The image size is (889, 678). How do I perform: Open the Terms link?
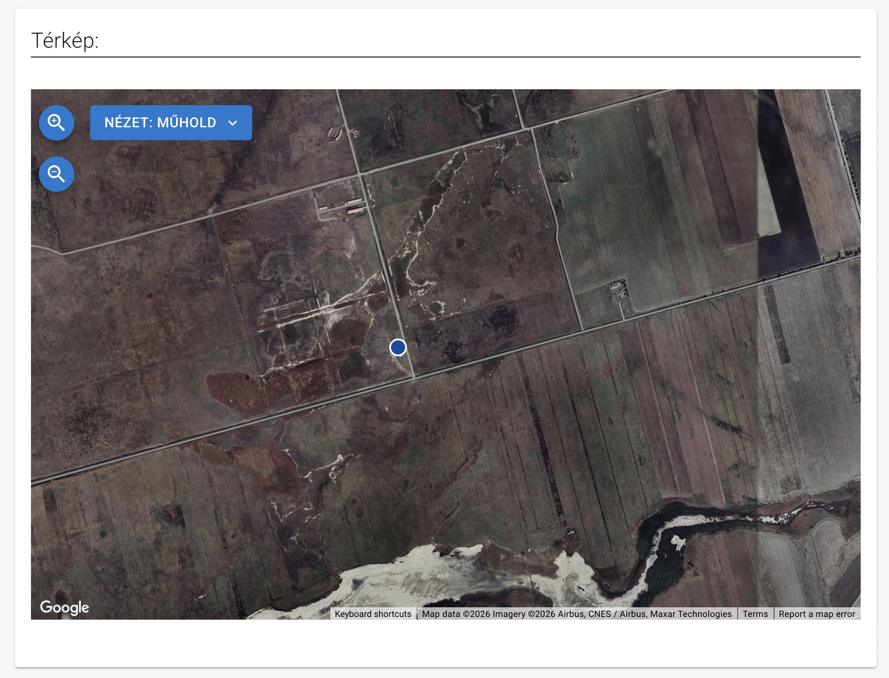click(x=755, y=614)
